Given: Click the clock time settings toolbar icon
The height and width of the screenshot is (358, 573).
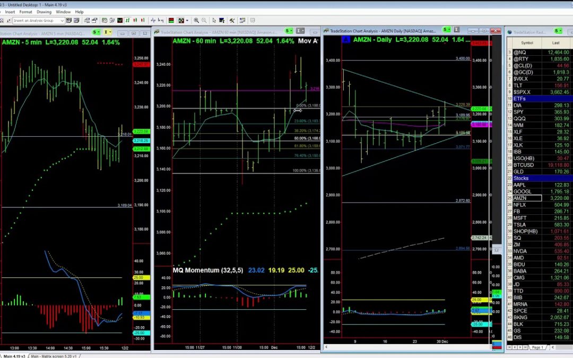Looking at the screenshot, I should point(105,21).
